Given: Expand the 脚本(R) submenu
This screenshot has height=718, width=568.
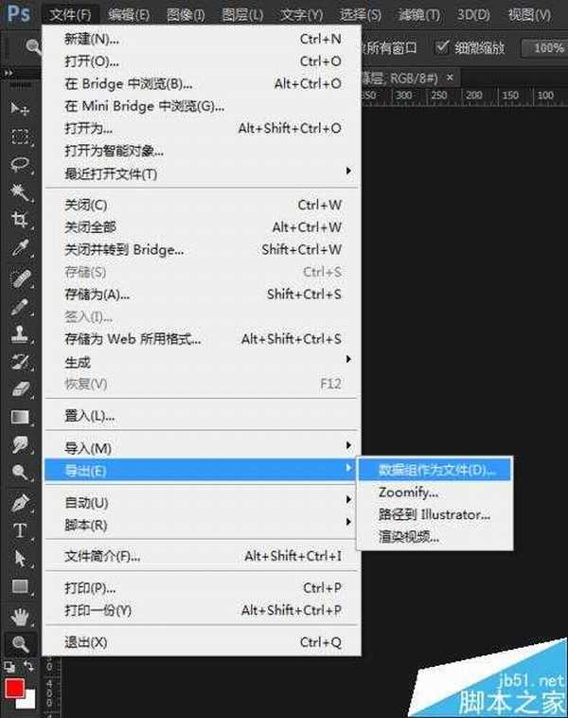Looking at the screenshot, I should [x=201, y=525].
